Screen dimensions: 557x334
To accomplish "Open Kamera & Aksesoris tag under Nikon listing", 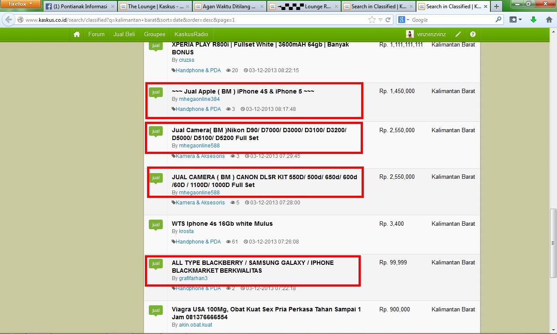I will click(200, 156).
